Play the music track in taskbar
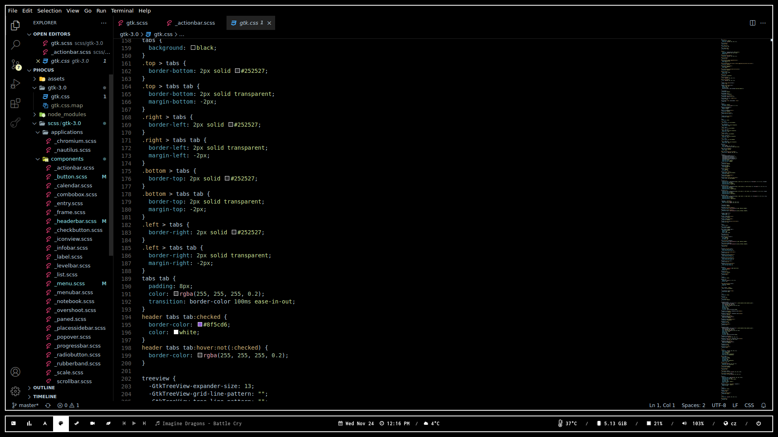Viewport: 778px width, 437px height. pyautogui.click(x=134, y=423)
